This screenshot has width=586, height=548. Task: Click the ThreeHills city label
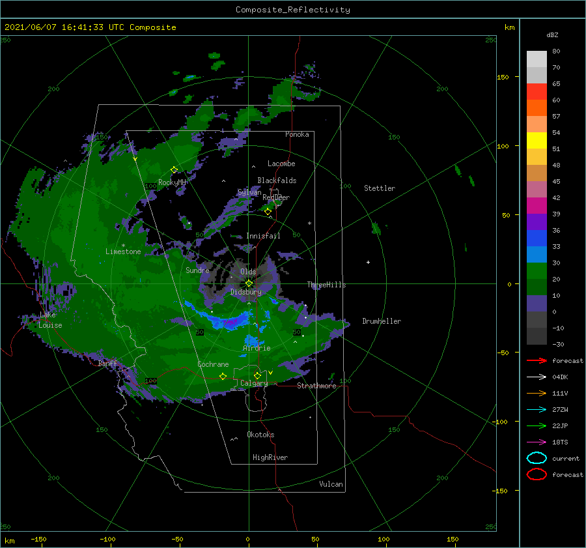pos(326,285)
